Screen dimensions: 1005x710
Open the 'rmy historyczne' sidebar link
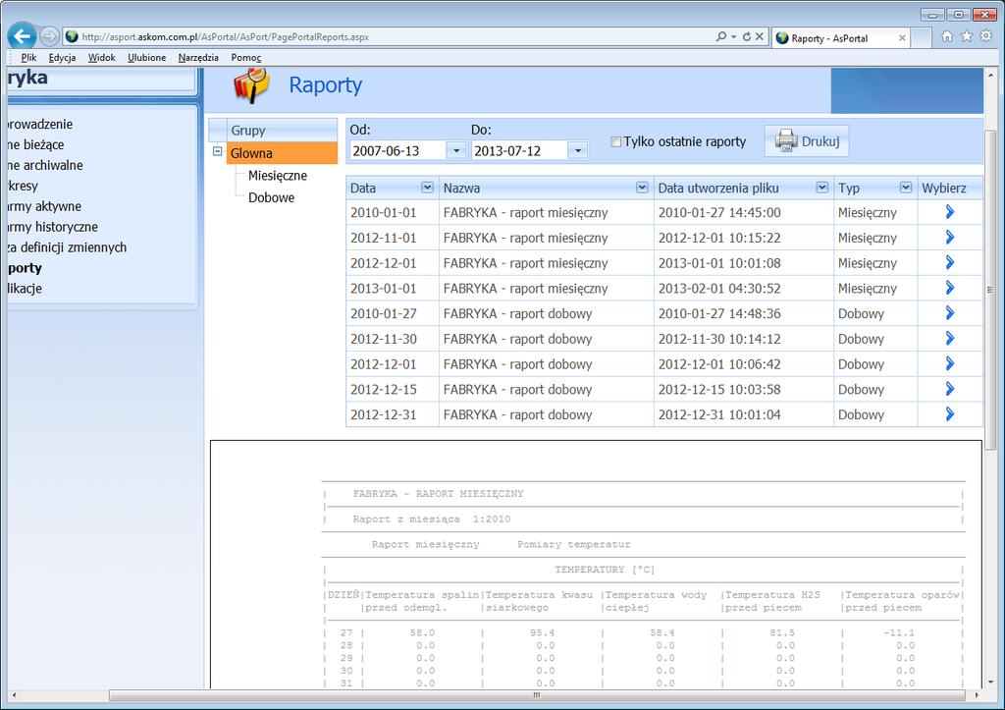(53, 227)
